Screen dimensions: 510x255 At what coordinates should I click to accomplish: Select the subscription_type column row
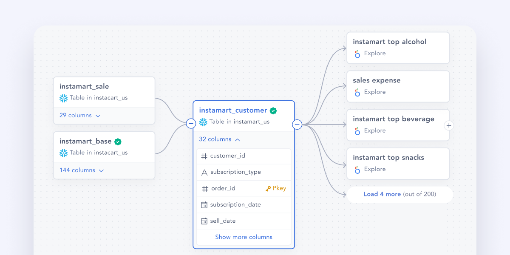click(x=244, y=172)
